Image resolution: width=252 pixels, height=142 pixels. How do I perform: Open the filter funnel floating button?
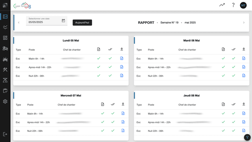pos(247,137)
